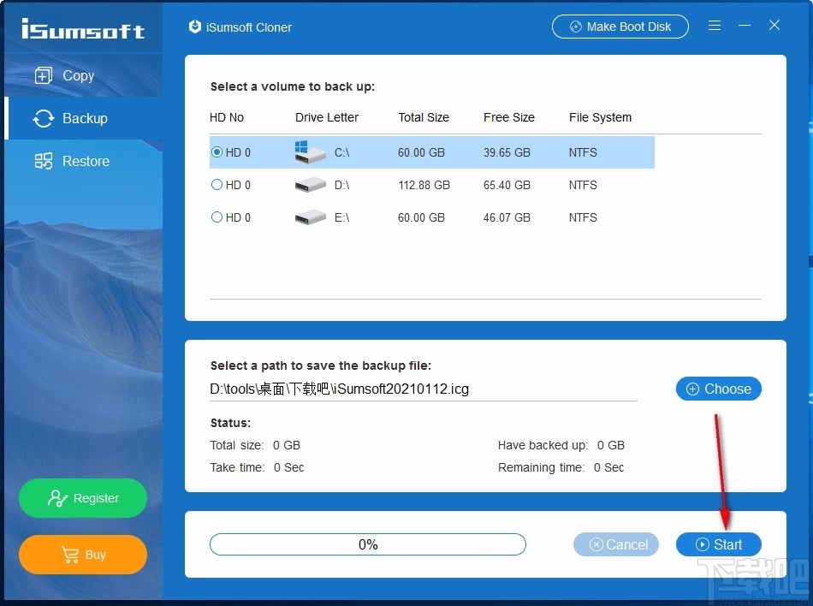Select the HD 0 D:\ volume radio button
This screenshot has height=606, width=813.
[x=217, y=185]
